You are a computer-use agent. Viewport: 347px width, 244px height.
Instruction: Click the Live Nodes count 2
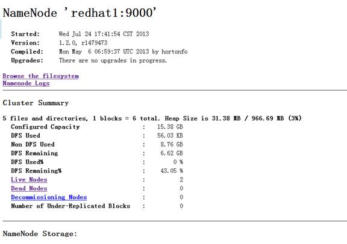coord(181,180)
